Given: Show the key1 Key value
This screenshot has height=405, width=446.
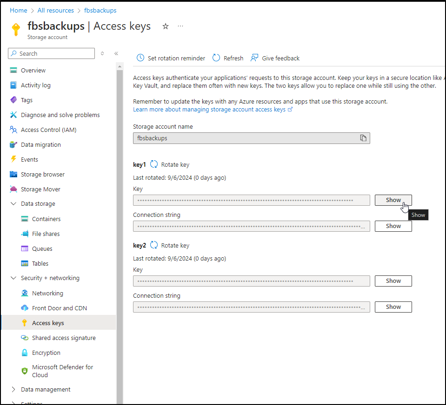Looking at the screenshot, I should click(393, 200).
